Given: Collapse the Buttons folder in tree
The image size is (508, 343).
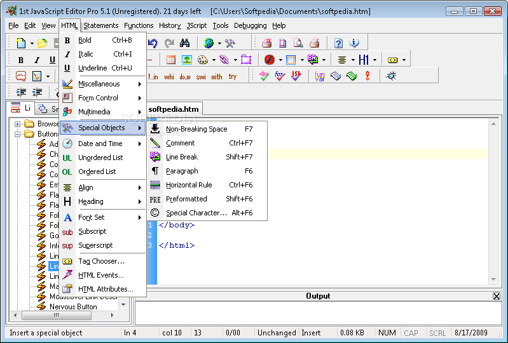Looking at the screenshot, I should click(x=18, y=134).
